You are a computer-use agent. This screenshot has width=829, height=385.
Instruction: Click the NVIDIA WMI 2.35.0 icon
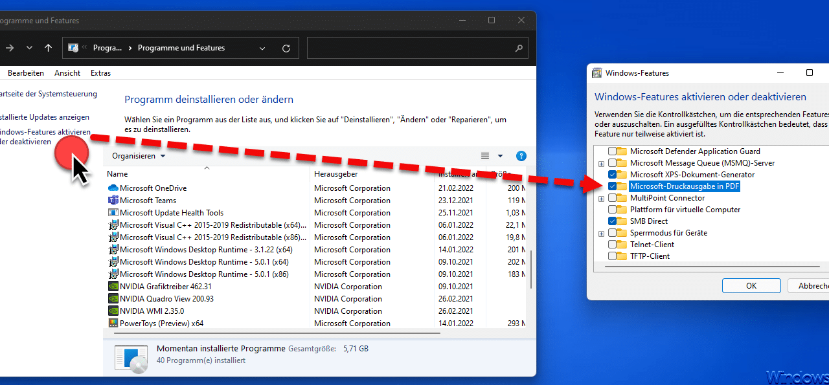click(x=113, y=311)
